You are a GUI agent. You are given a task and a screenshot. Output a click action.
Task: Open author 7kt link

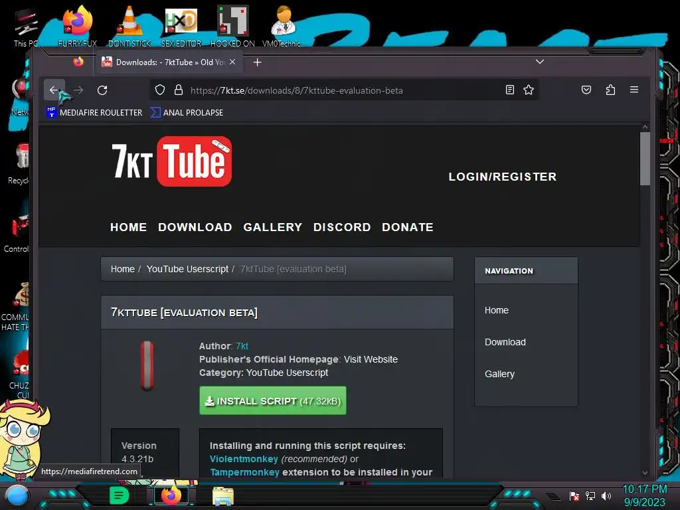tap(242, 346)
